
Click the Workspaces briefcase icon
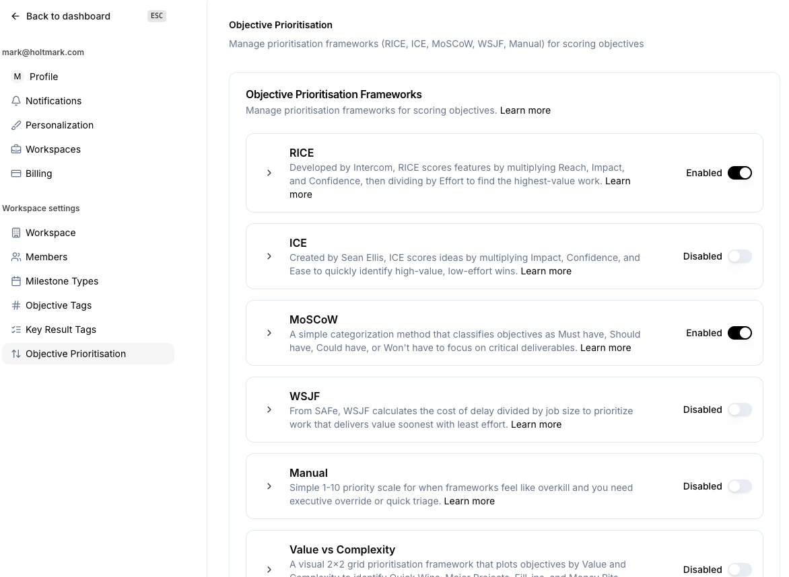[x=16, y=149]
